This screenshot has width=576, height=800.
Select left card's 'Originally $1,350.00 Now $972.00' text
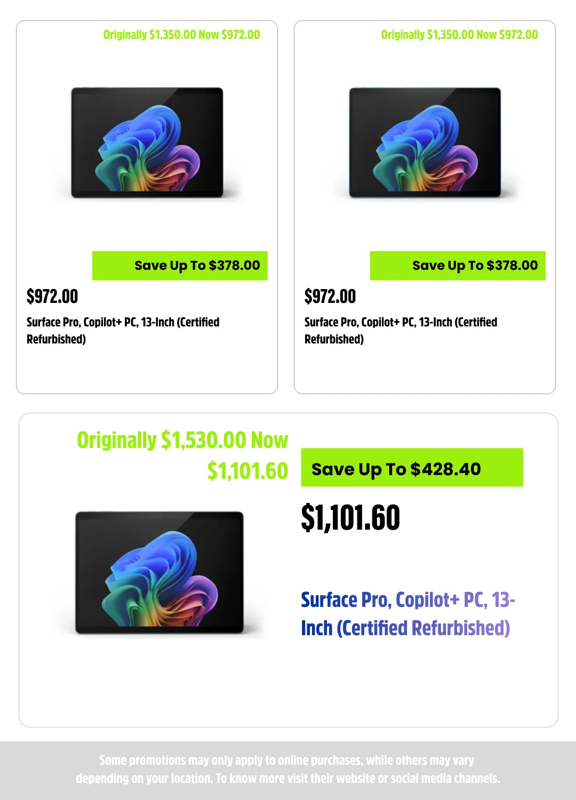click(181, 35)
